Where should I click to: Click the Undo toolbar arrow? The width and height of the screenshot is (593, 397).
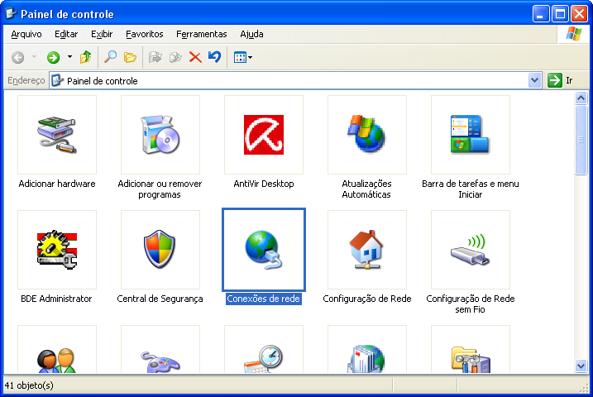(x=214, y=57)
